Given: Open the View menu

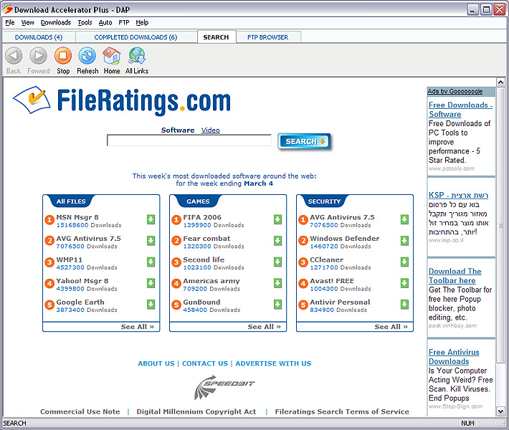Looking at the screenshot, I should click(27, 22).
